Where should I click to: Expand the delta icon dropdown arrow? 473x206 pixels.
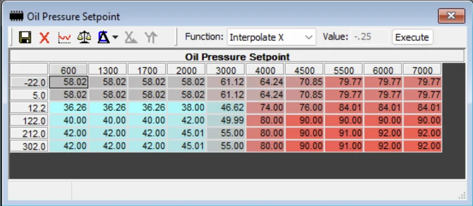(x=115, y=38)
